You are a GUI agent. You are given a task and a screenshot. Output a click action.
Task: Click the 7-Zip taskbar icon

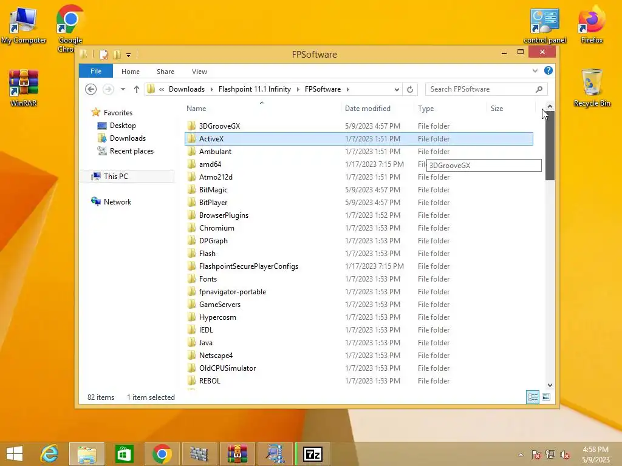[x=313, y=454]
